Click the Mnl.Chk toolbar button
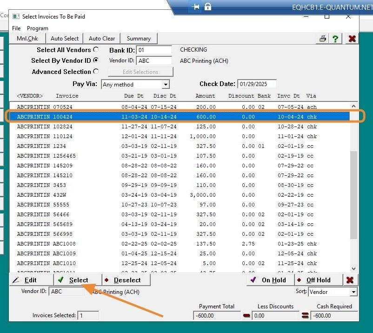The image size is (373, 333). (x=27, y=39)
